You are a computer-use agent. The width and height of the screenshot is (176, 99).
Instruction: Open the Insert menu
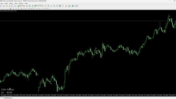pyautogui.click(x=6, y=3)
